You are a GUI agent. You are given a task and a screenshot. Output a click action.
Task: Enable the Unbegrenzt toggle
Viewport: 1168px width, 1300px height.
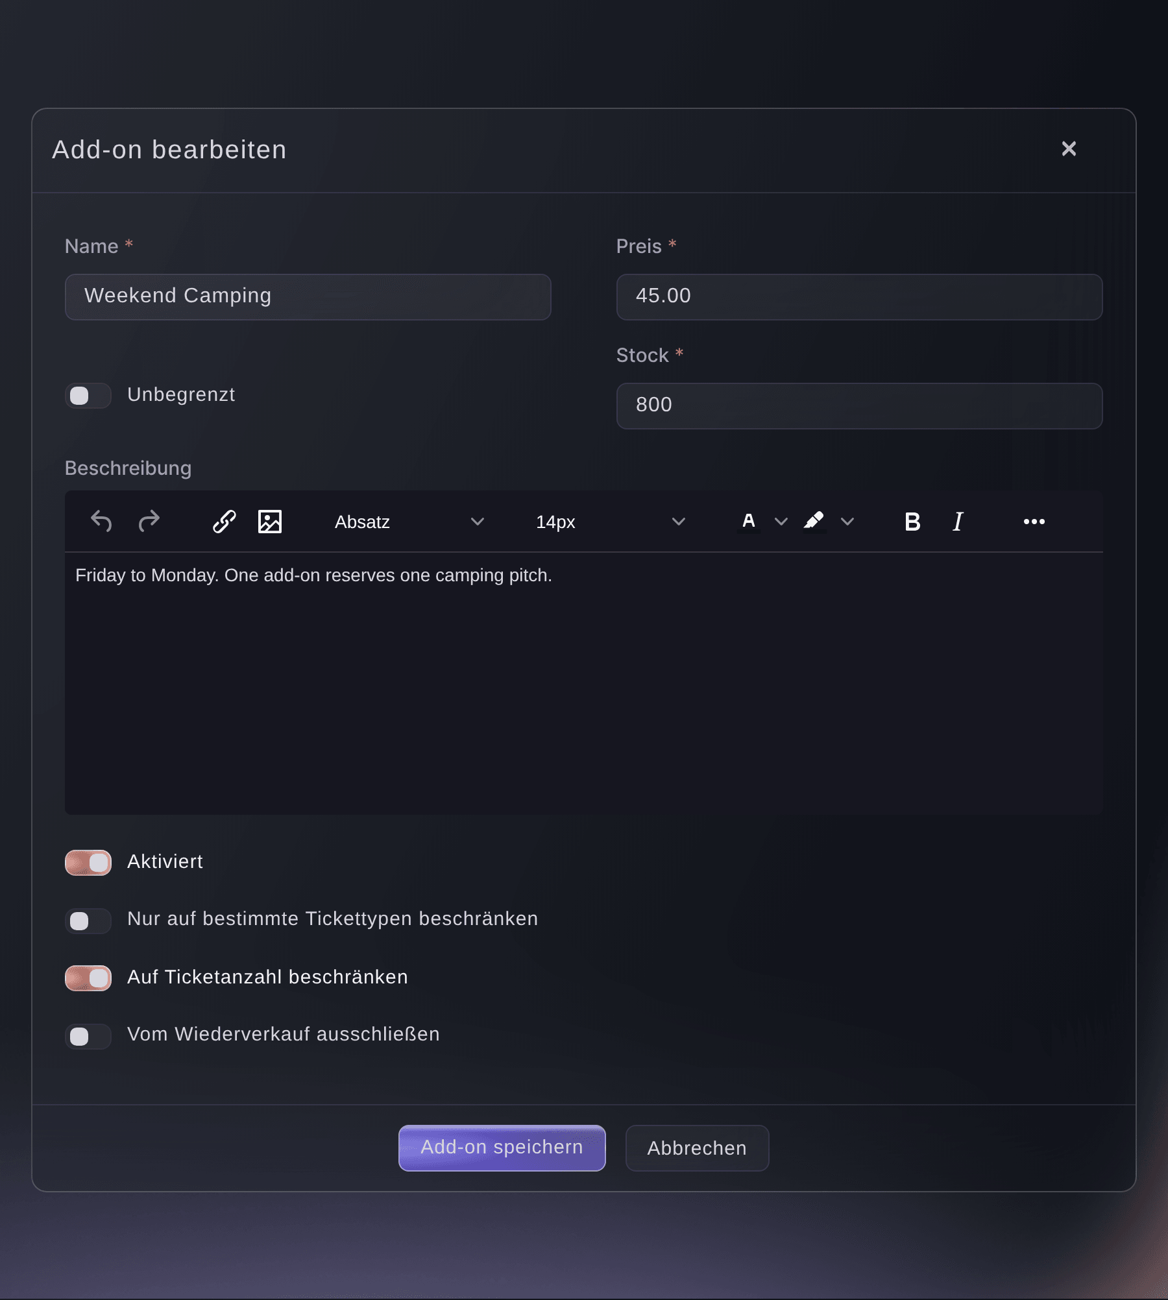88,396
